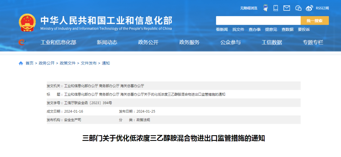The height and width of the screenshot is (157, 341).
Task: Open the 要投诉 complaint link
Action: tap(304, 29)
